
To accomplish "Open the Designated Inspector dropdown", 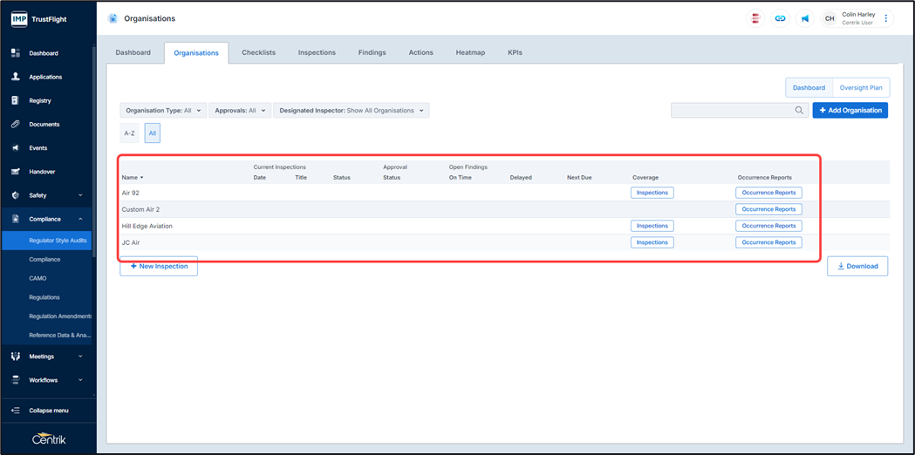I will coord(351,111).
